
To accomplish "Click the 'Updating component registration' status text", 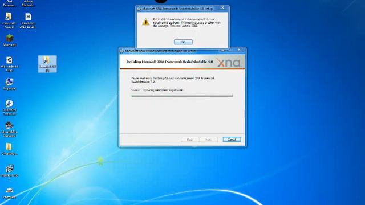I will coord(163,90).
